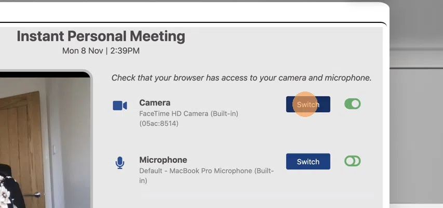Click the camera video preview

pos(45,140)
